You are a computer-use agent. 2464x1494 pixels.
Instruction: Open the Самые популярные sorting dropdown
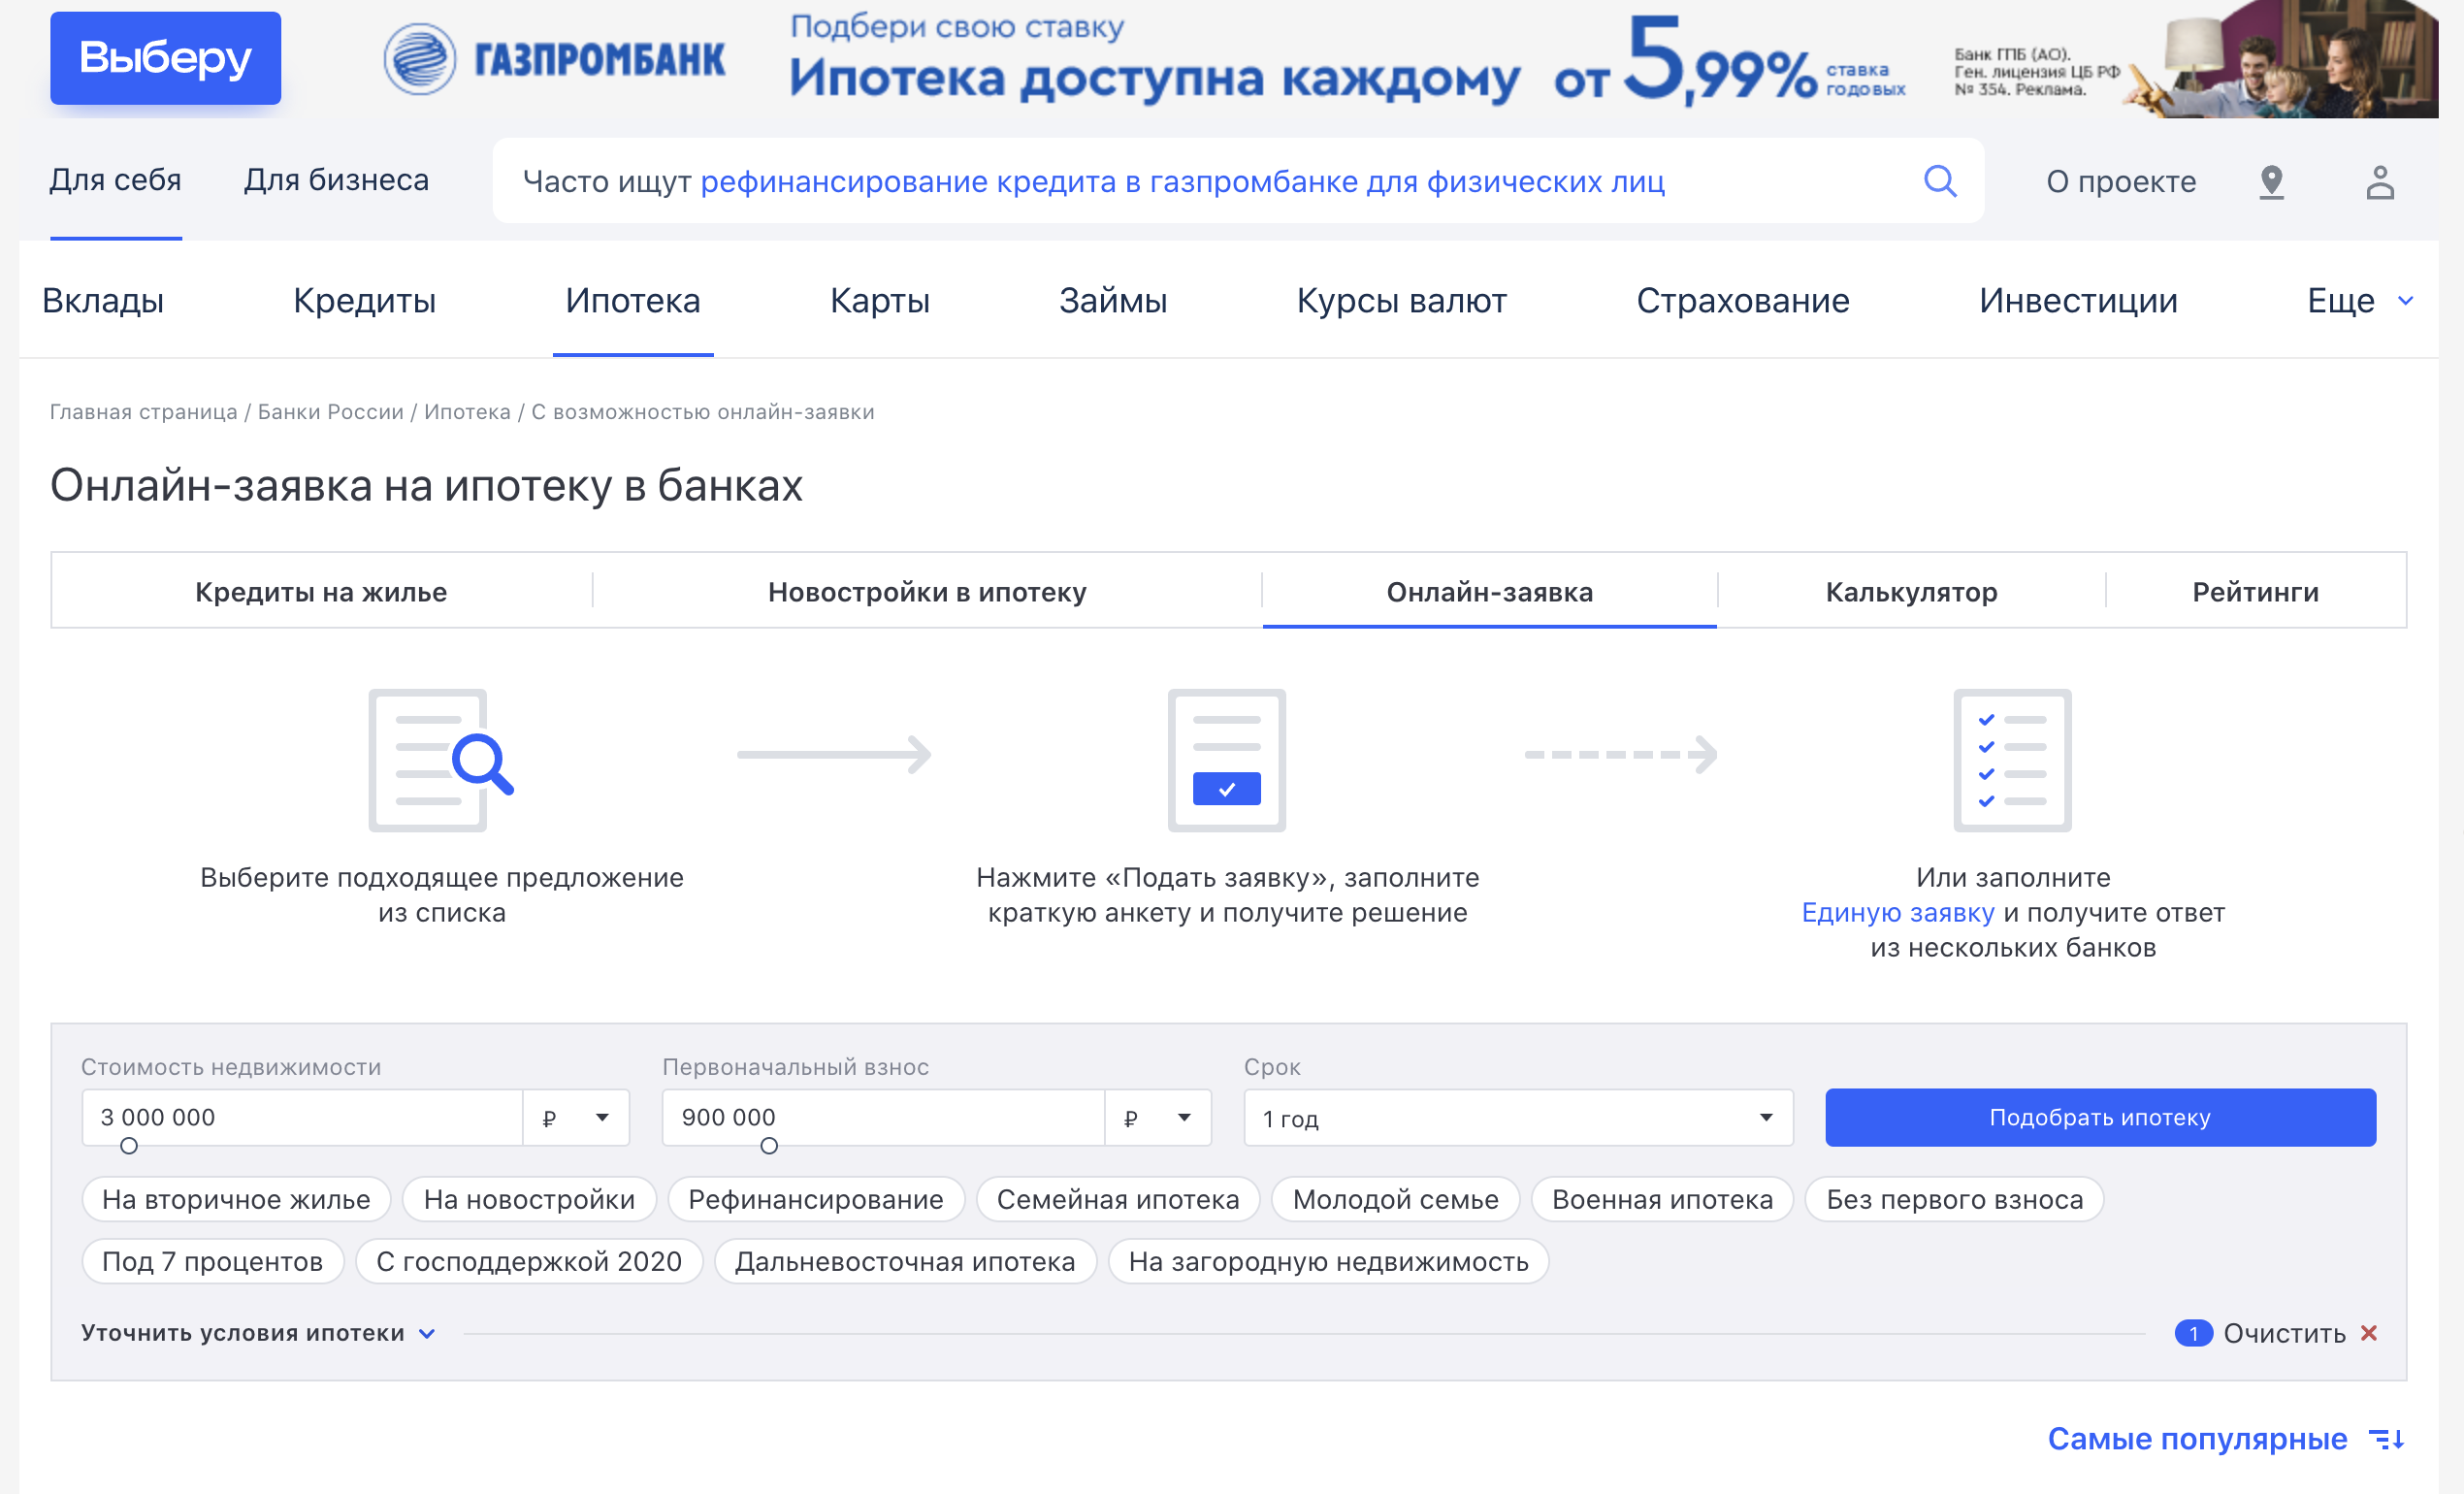coord(2197,1439)
